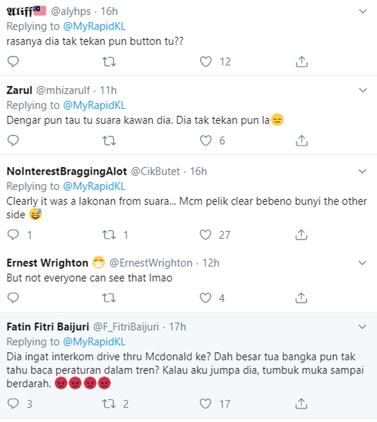Expand options chevron on Ernest Wrighton's tweet
This screenshot has width=377, height=422.
click(x=363, y=262)
